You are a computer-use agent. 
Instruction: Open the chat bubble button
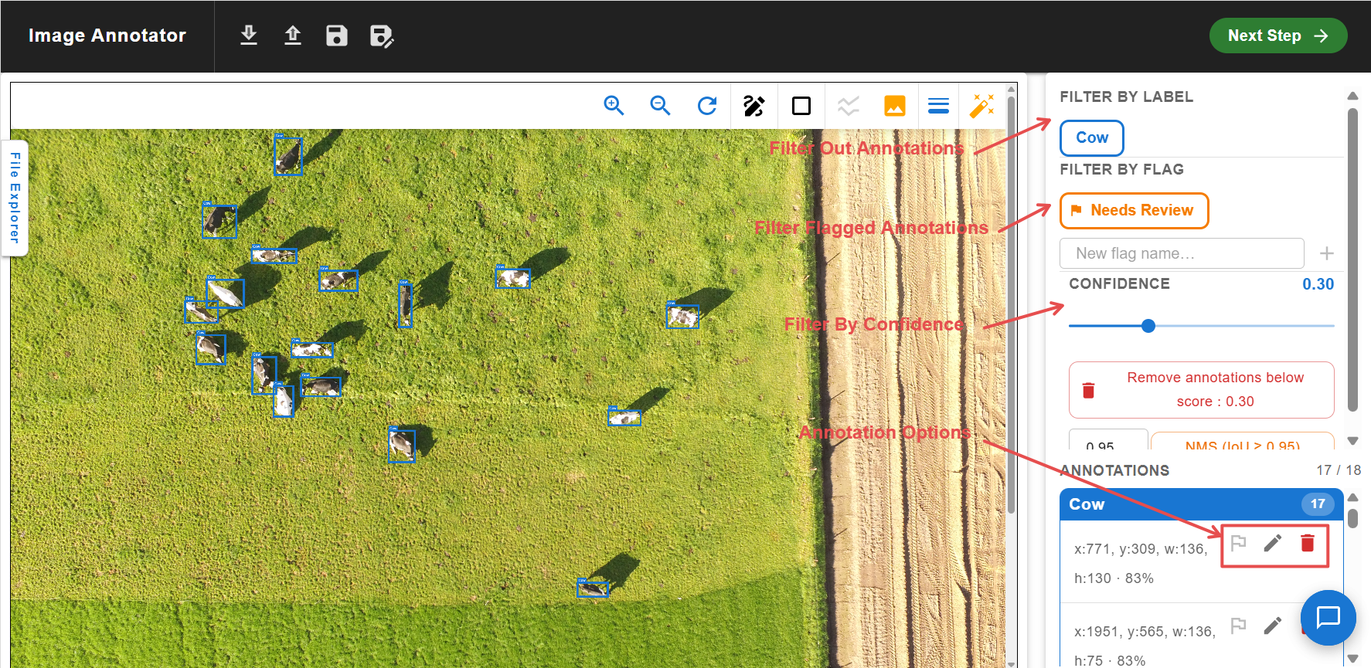tap(1328, 618)
